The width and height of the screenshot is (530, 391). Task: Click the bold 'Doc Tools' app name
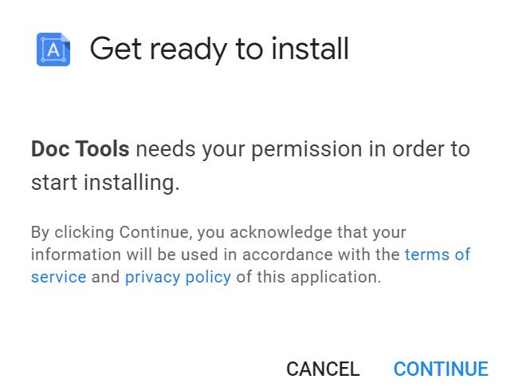coord(80,149)
